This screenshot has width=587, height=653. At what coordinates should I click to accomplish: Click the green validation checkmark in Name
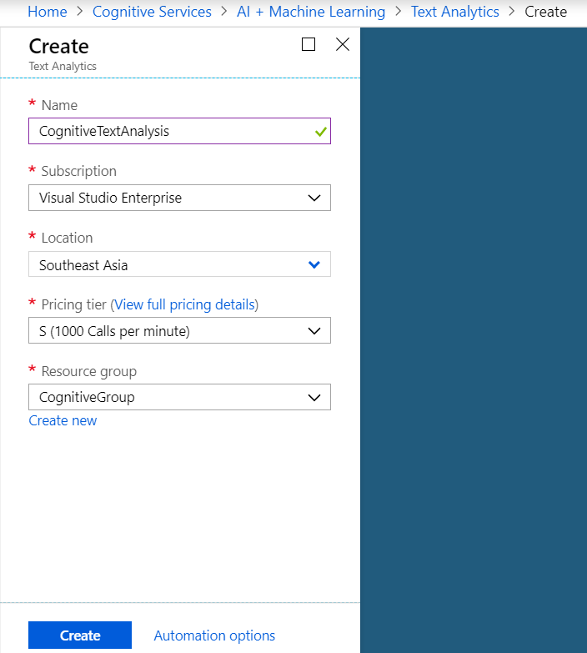point(321,132)
